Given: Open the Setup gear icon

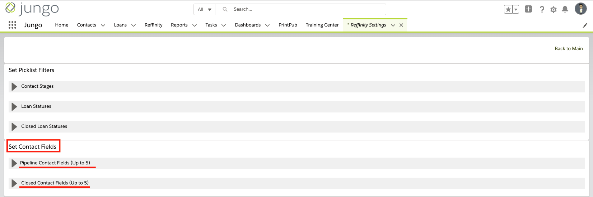Looking at the screenshot, I should pos(553,10).
